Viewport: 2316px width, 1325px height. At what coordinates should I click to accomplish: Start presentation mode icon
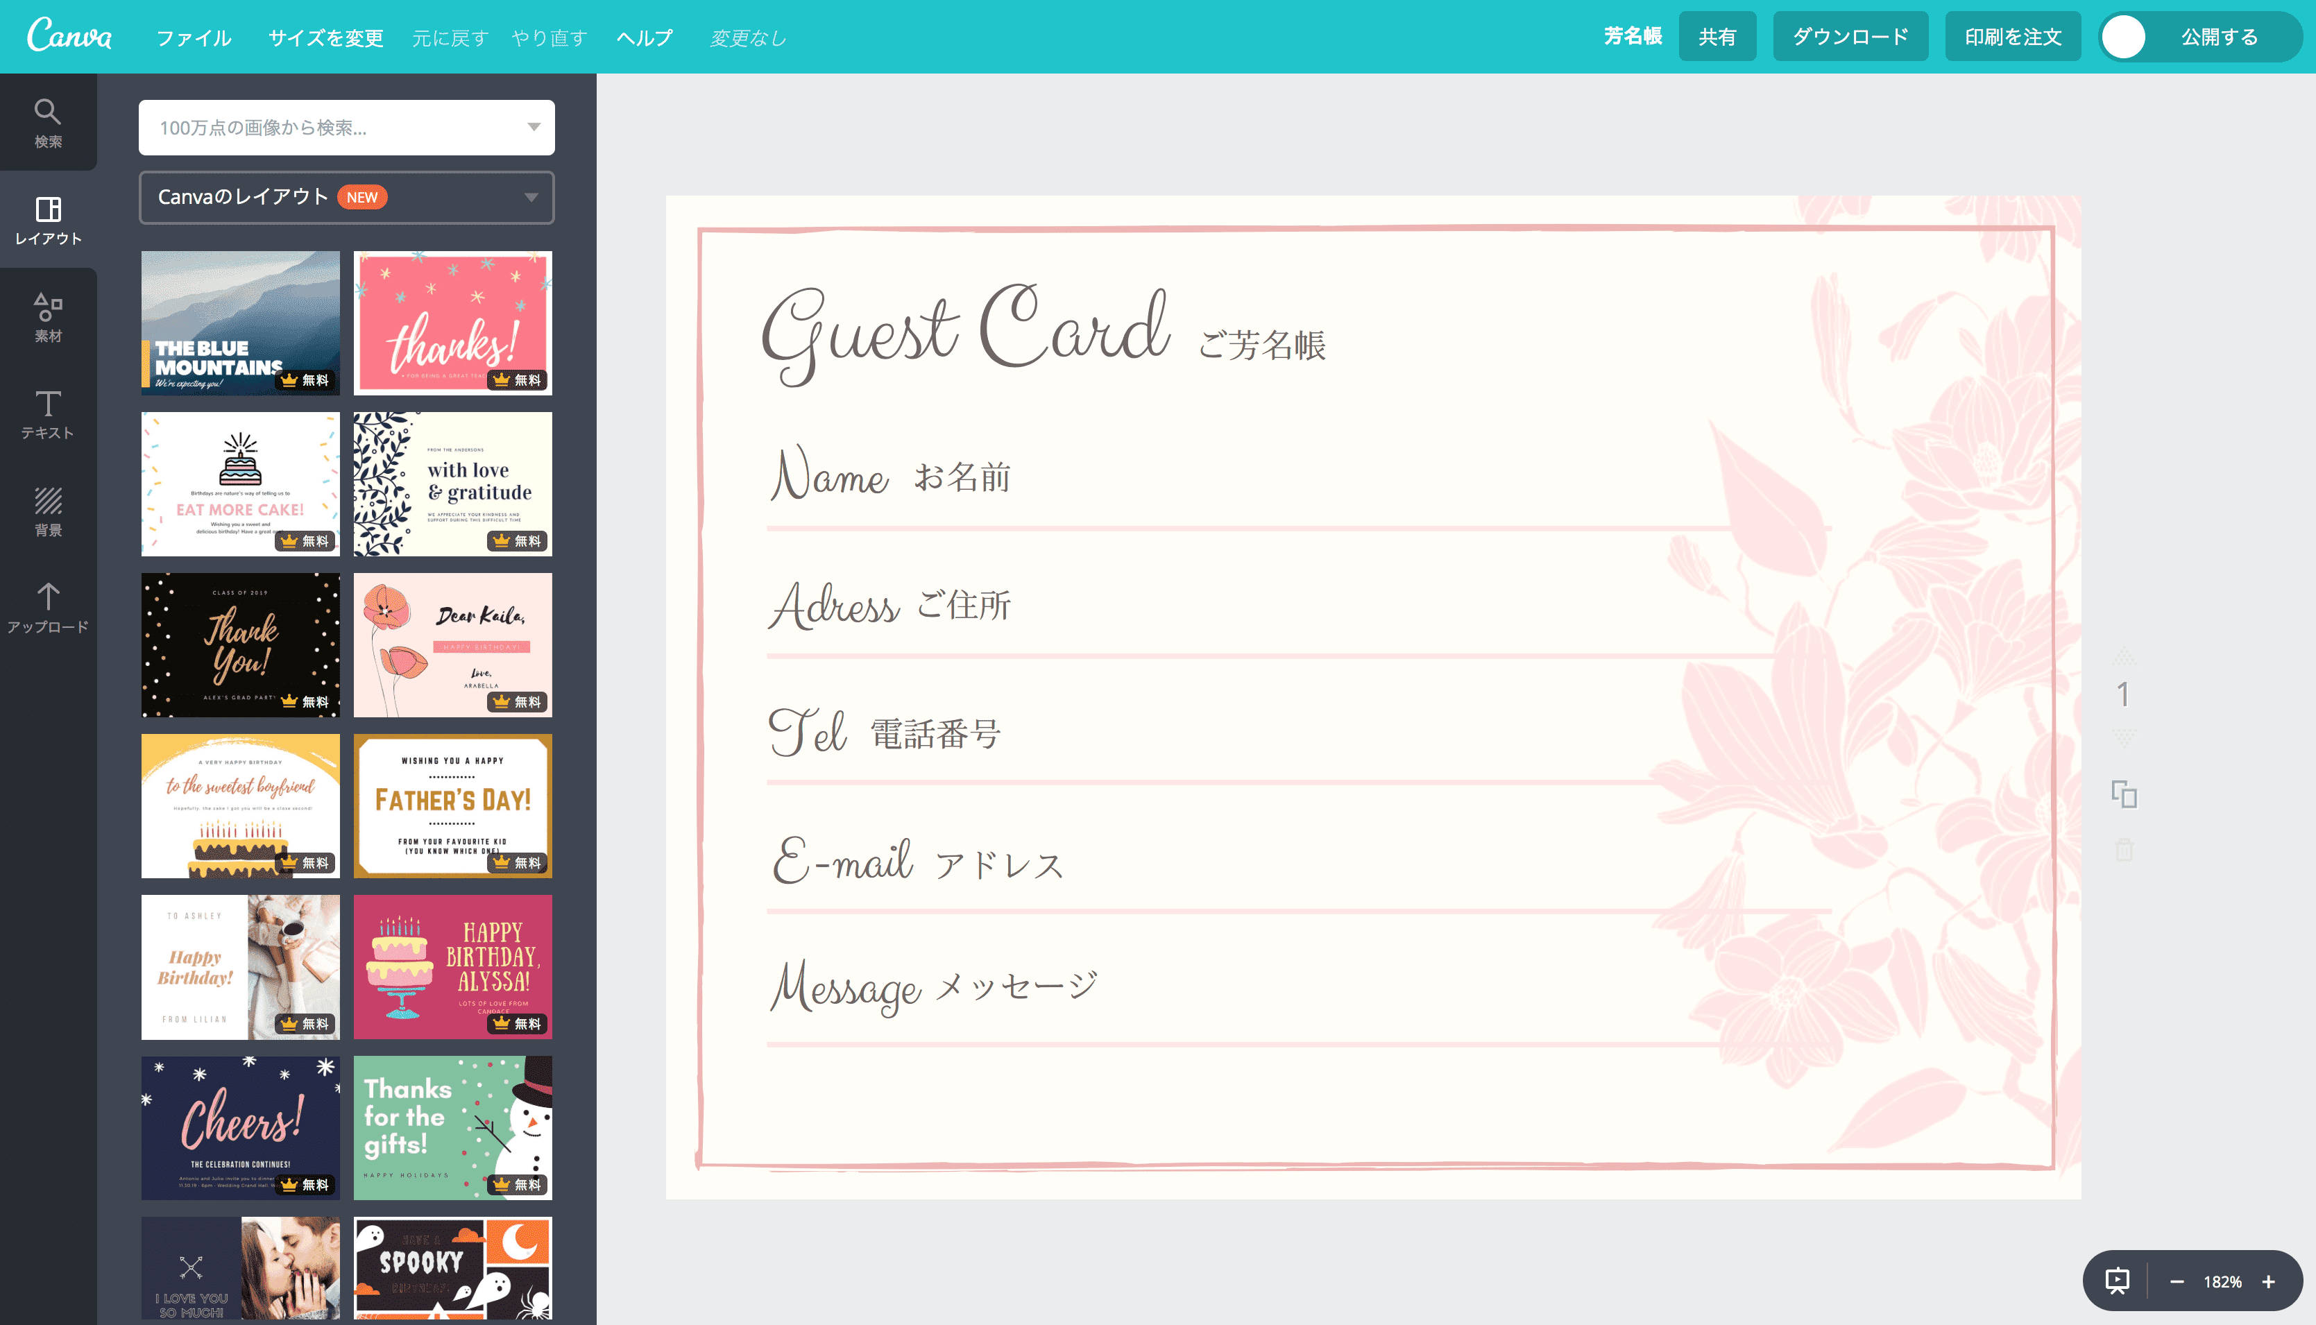[x=2117, y=1281]
